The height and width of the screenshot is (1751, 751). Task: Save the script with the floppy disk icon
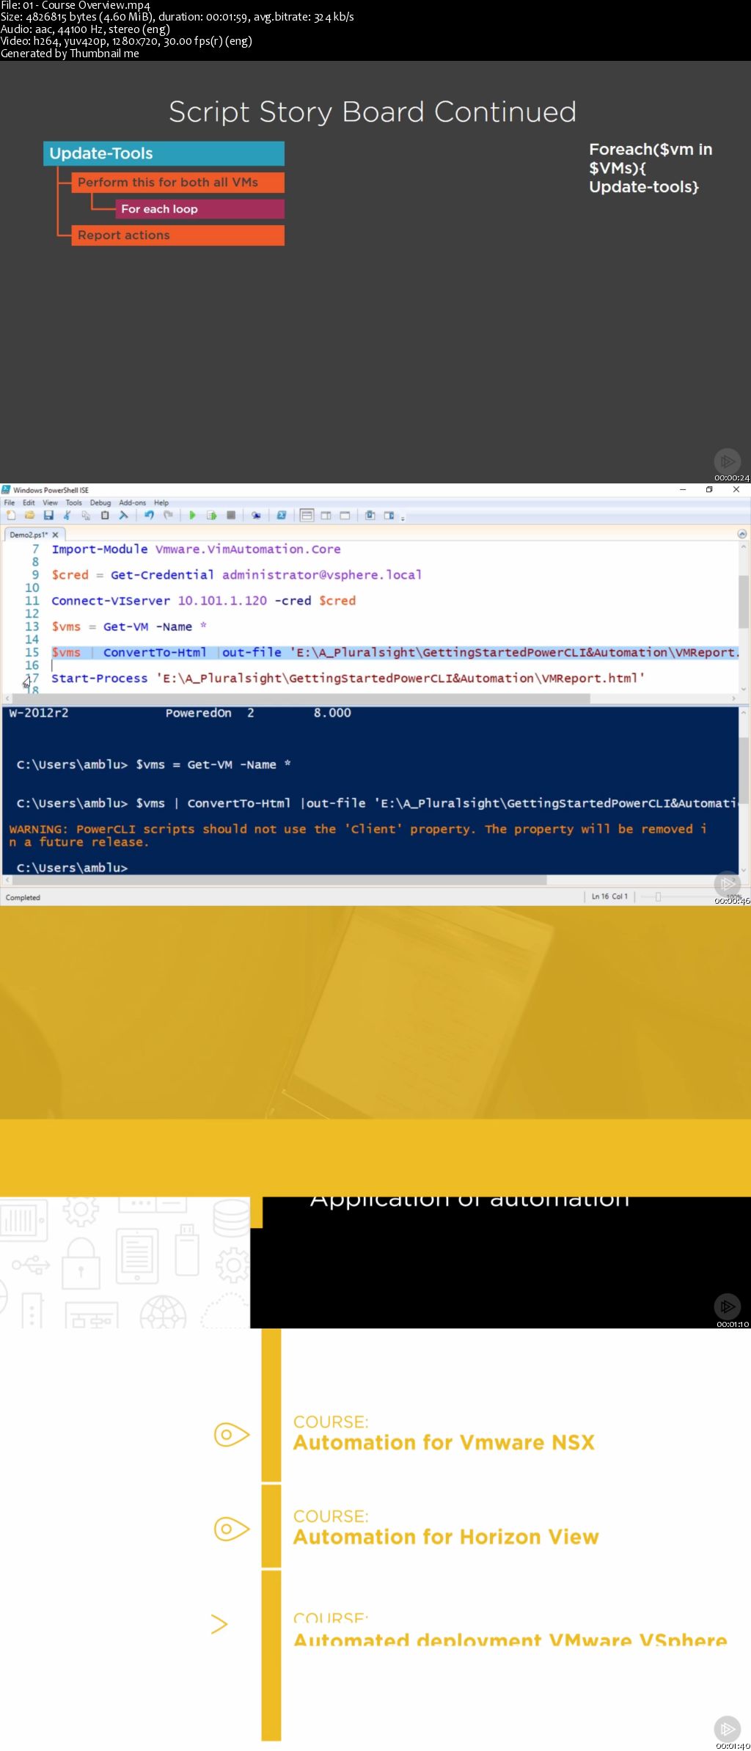coord(48,515)
